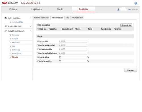142x112 pixels.
Task: Click the Tetszőleges képméret field
Action: (x=73, y=45)
